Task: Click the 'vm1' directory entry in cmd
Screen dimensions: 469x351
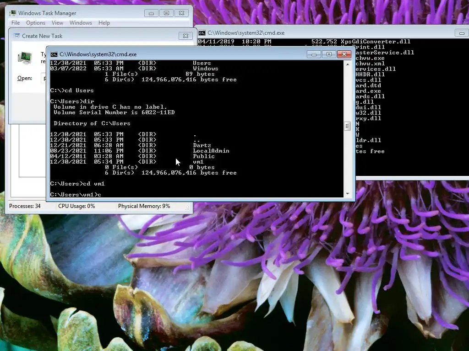Action: [x=198, y=162]
